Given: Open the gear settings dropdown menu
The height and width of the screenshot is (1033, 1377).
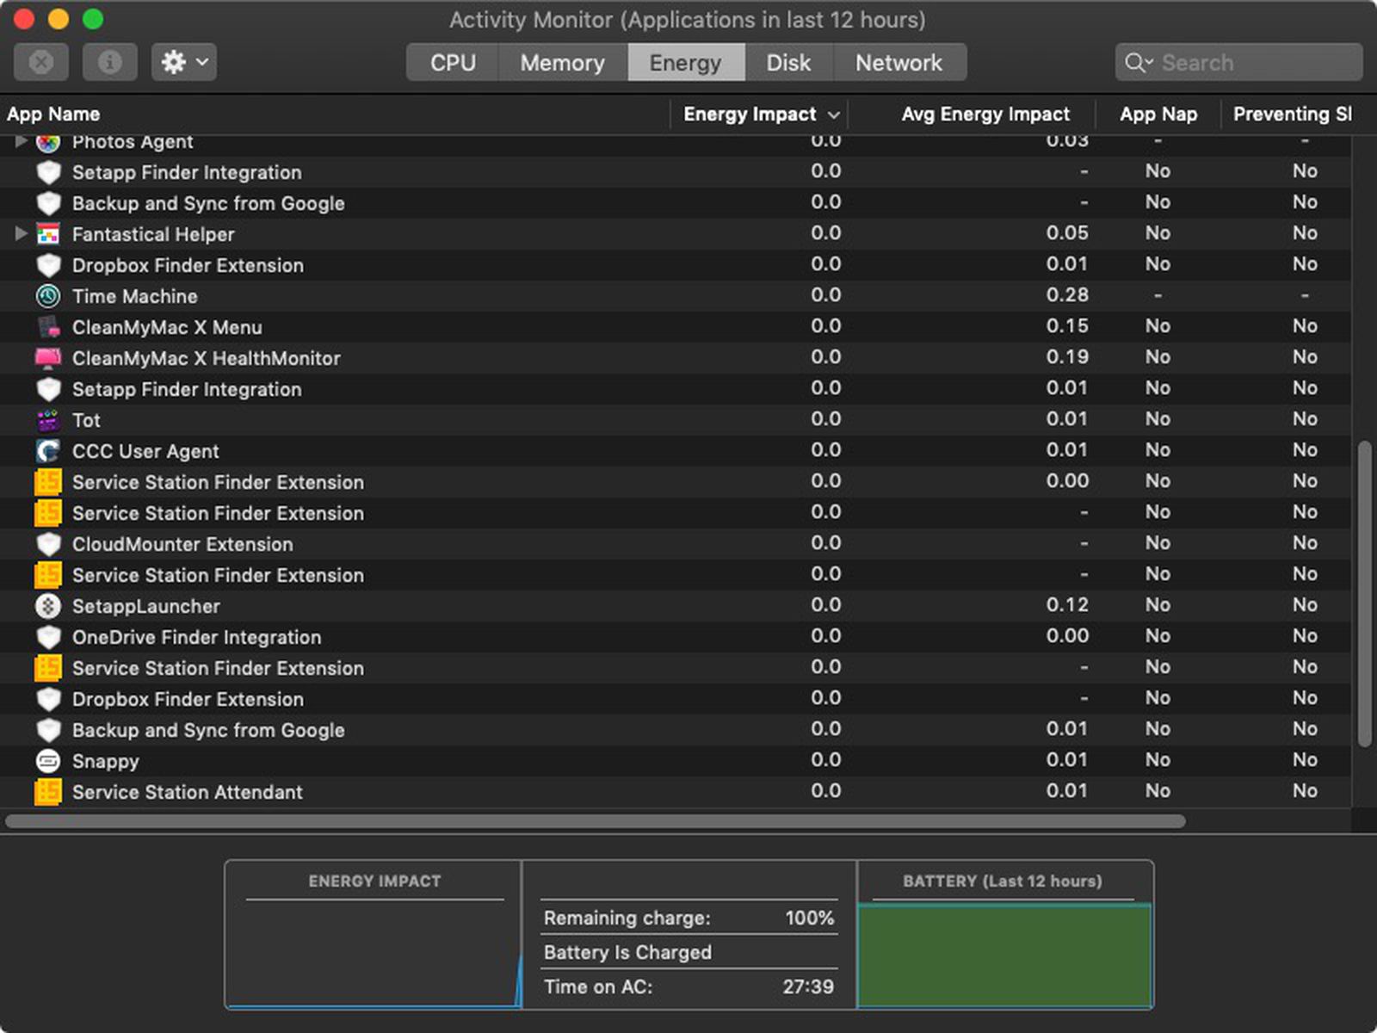Looking at the screenshot, I should click(x=183, y=62).
